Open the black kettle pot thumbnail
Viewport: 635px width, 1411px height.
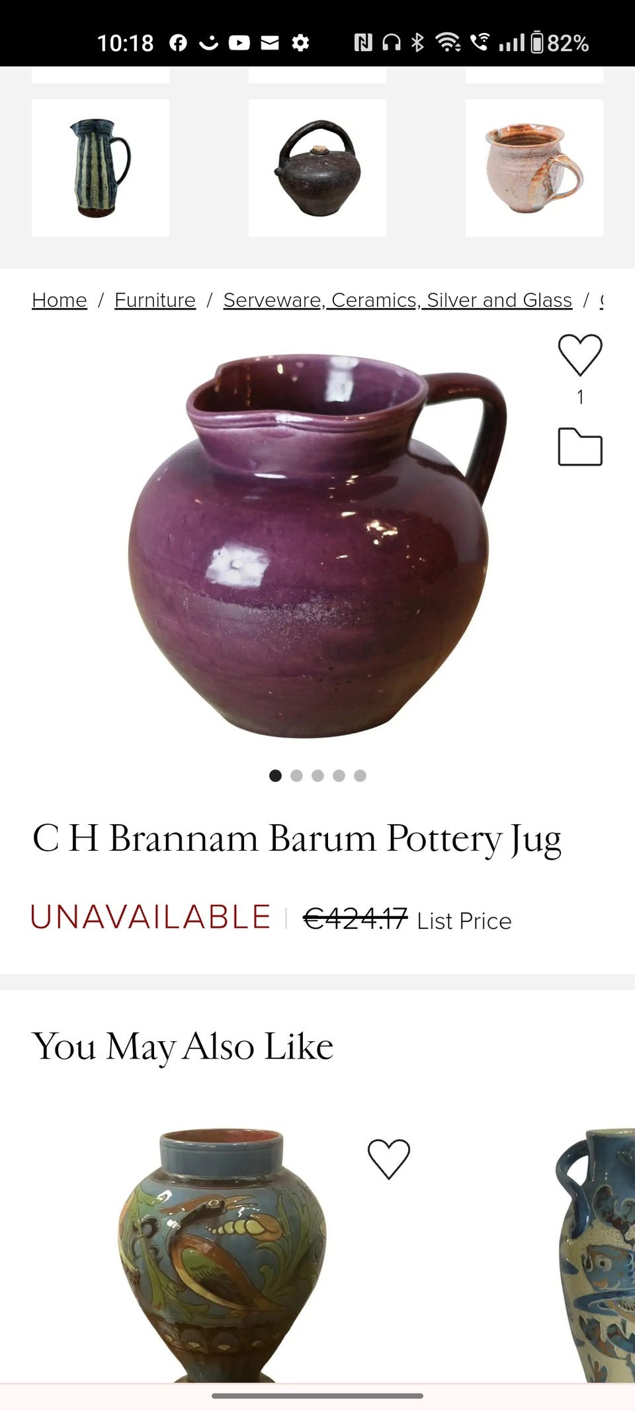(317, 168)
